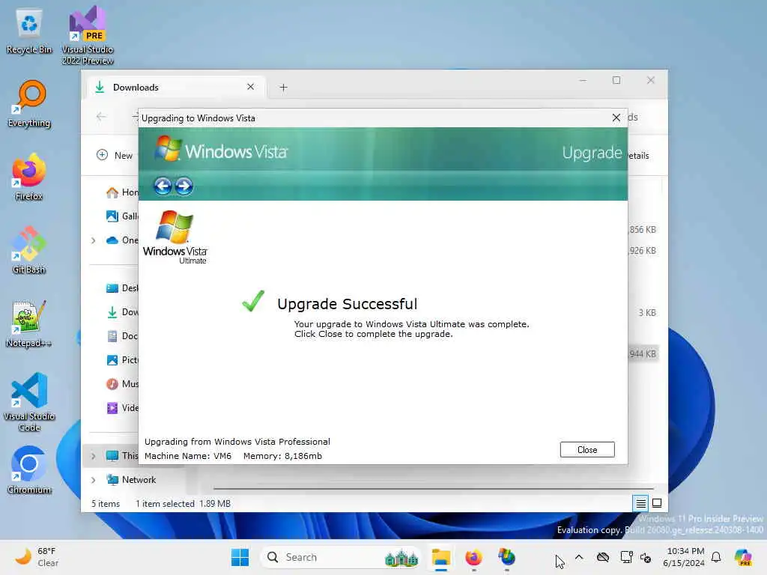Open network display tray icon
The height and width of the screenshot is (575, 767).
(626, 557)
